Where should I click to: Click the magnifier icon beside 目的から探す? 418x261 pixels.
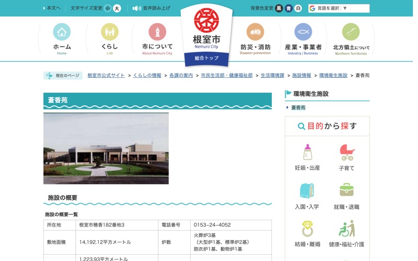[301, 126]
